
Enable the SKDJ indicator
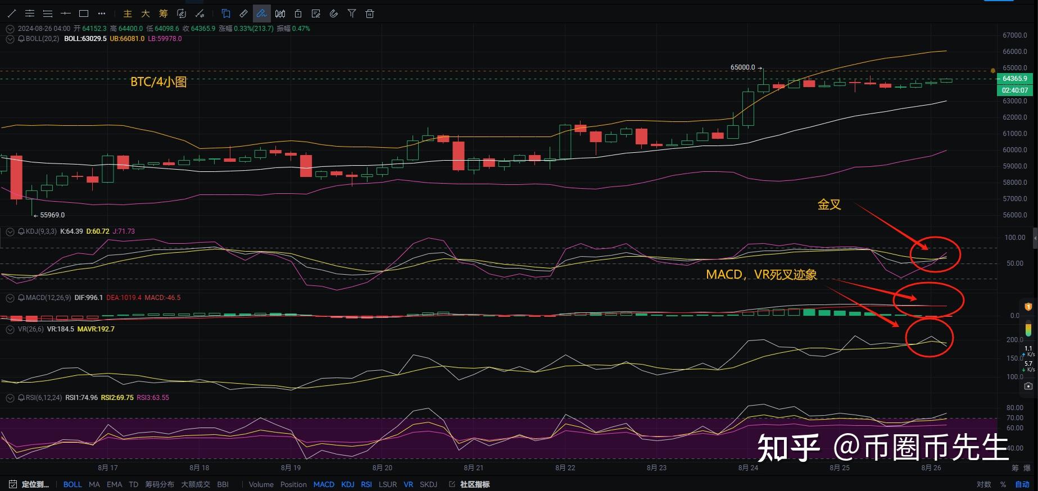coord(429,484)
